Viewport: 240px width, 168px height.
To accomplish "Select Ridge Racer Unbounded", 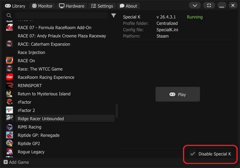I will click(x=65, y=118).
